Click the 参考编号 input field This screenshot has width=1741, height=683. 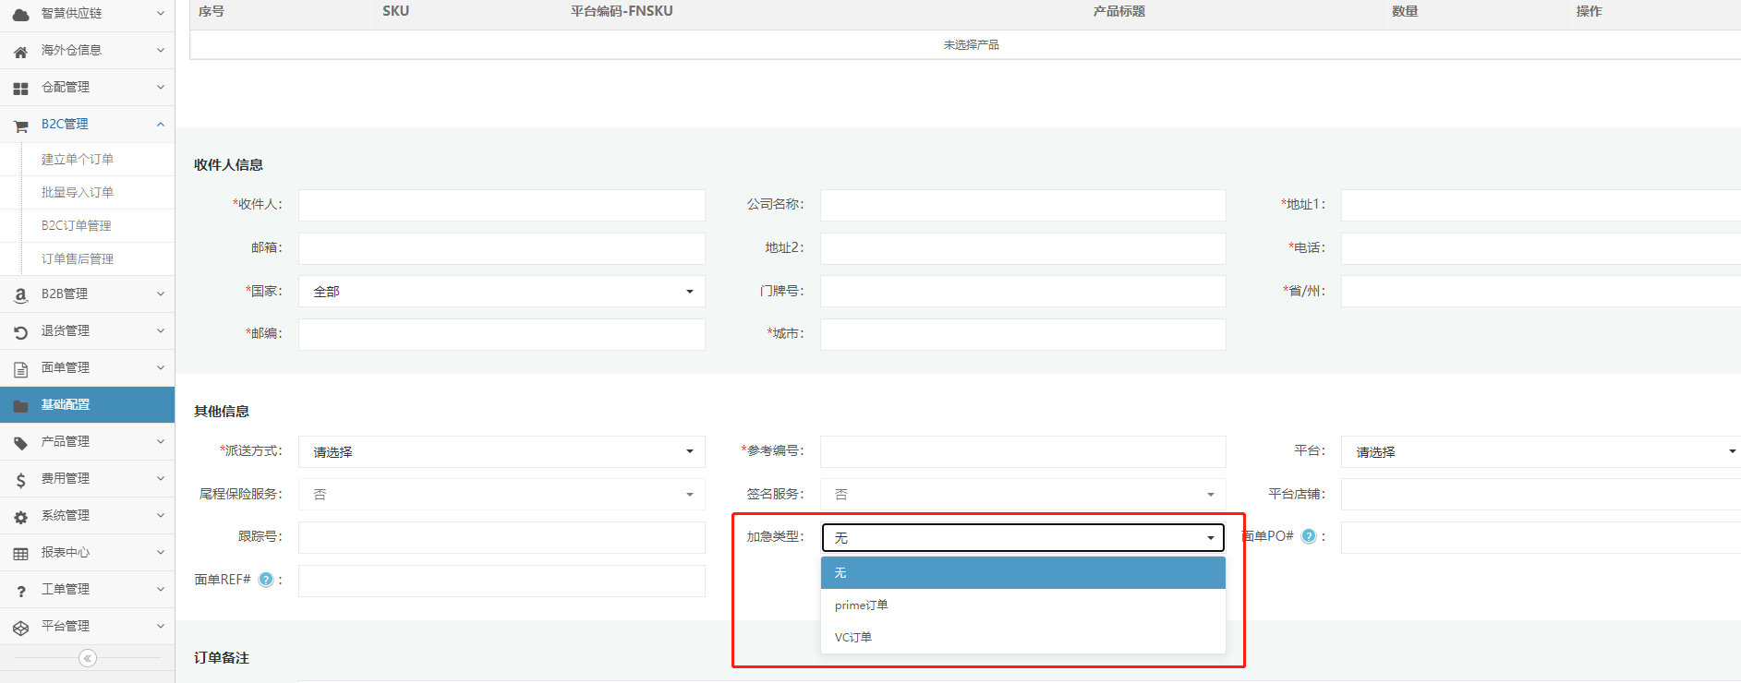coord(1023,451)
